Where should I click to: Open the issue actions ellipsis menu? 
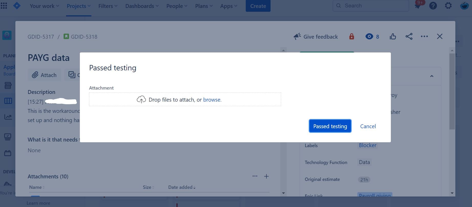click(x=424, y=37)
